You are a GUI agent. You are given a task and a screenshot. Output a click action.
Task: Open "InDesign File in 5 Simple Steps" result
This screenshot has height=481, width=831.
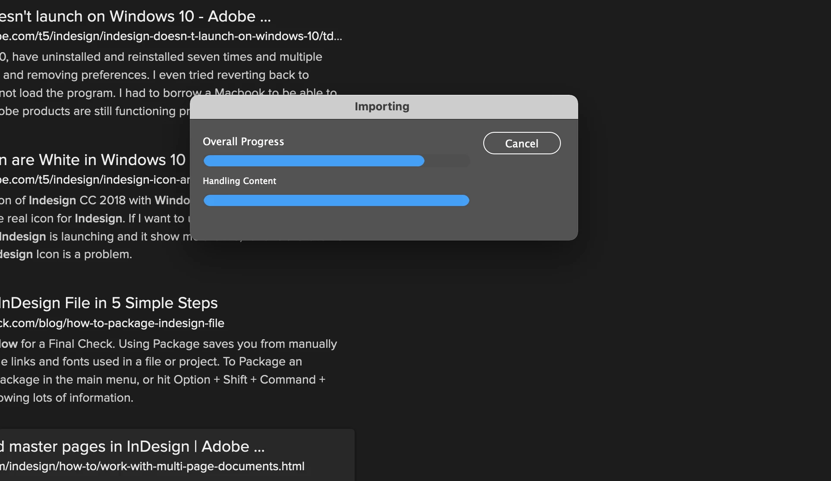pos(109,303)
